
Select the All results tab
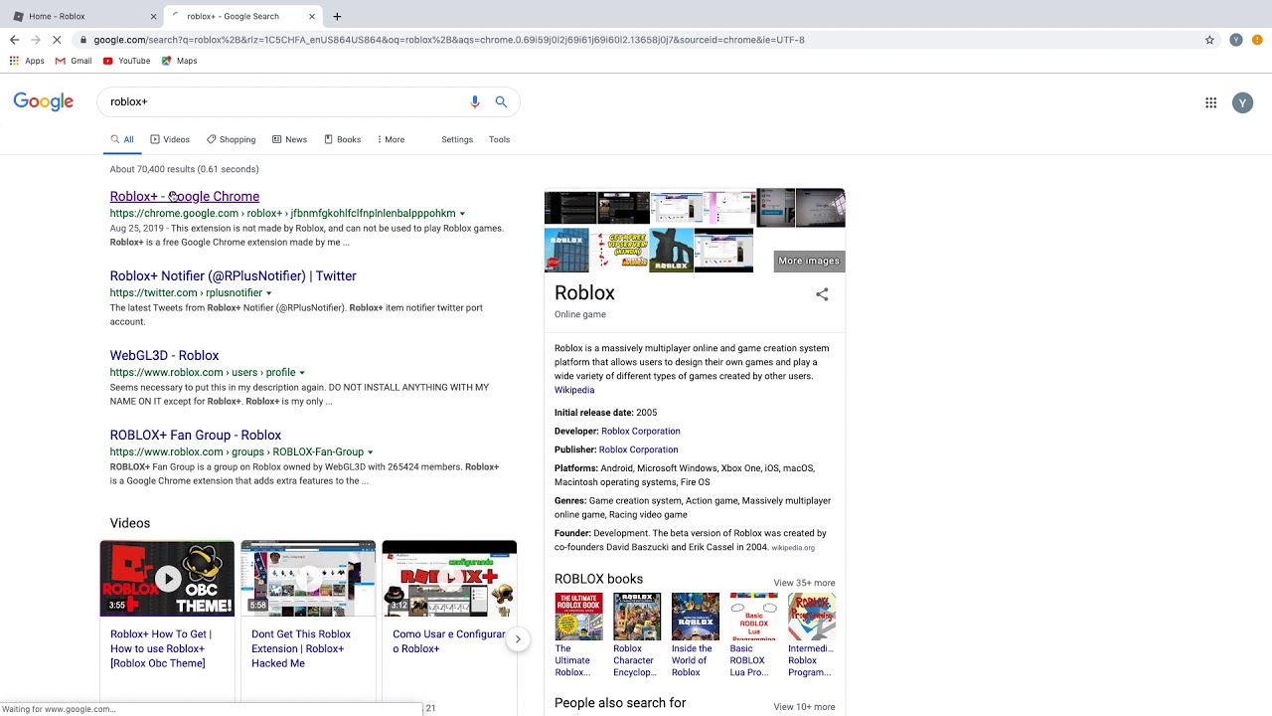pos(122,139)
